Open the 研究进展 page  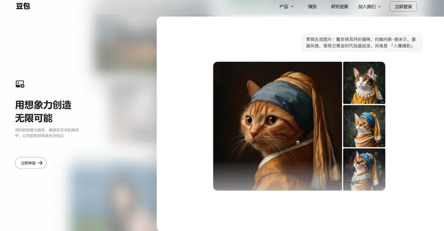click(x=340, y=7)
